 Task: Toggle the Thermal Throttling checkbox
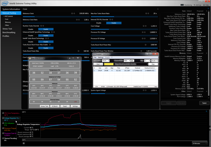click(3, 138)
